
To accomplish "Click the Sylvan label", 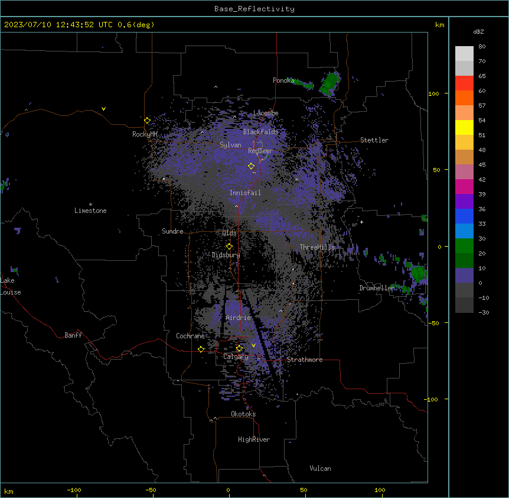I will point(230,145).
